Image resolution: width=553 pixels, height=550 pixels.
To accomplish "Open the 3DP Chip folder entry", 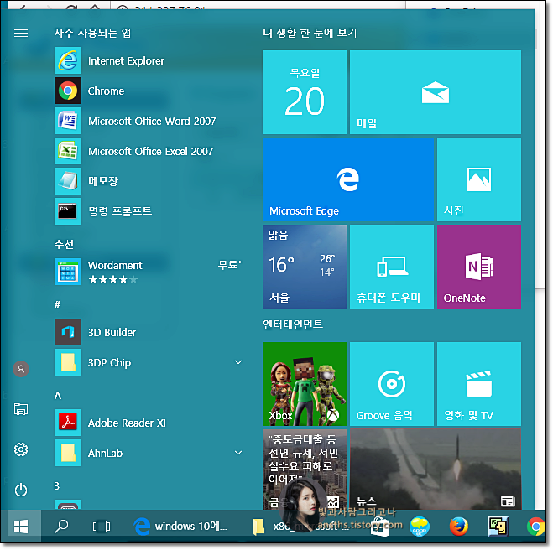I will (149, 362).
